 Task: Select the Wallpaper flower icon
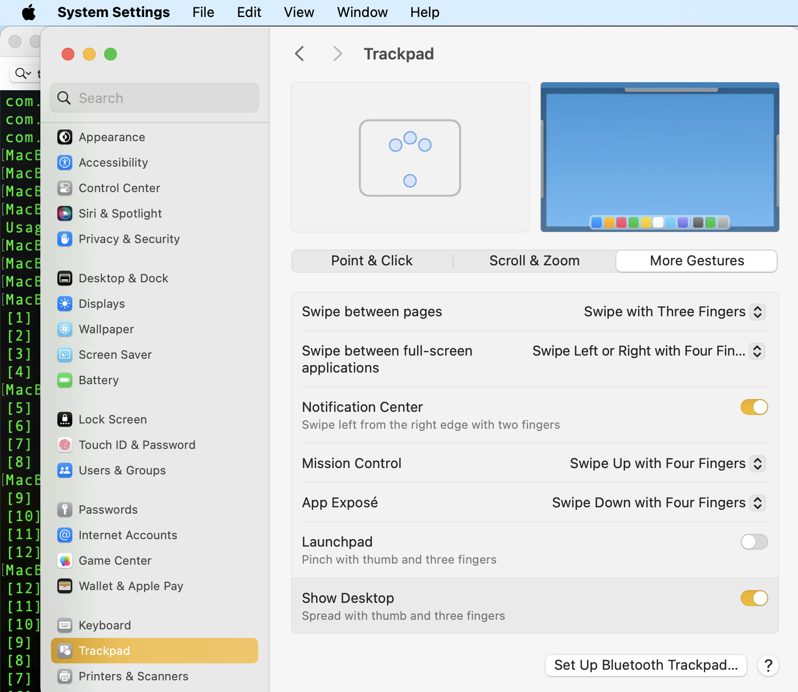pyautogui.click(x=65, y=329)
